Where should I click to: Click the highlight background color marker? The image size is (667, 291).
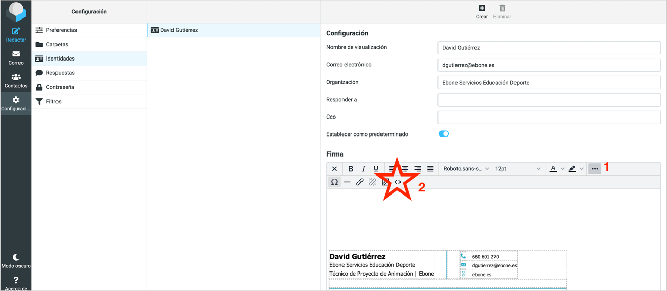coord(572,169)
